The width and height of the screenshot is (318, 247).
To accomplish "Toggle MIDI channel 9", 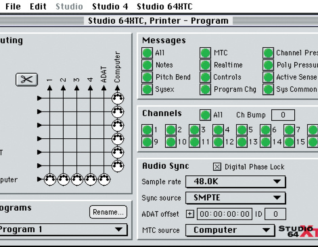I will (147, 142).
